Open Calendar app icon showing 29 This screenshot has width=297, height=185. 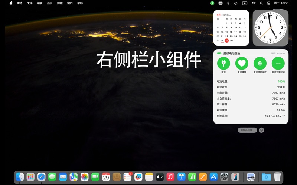click(106, 177)
